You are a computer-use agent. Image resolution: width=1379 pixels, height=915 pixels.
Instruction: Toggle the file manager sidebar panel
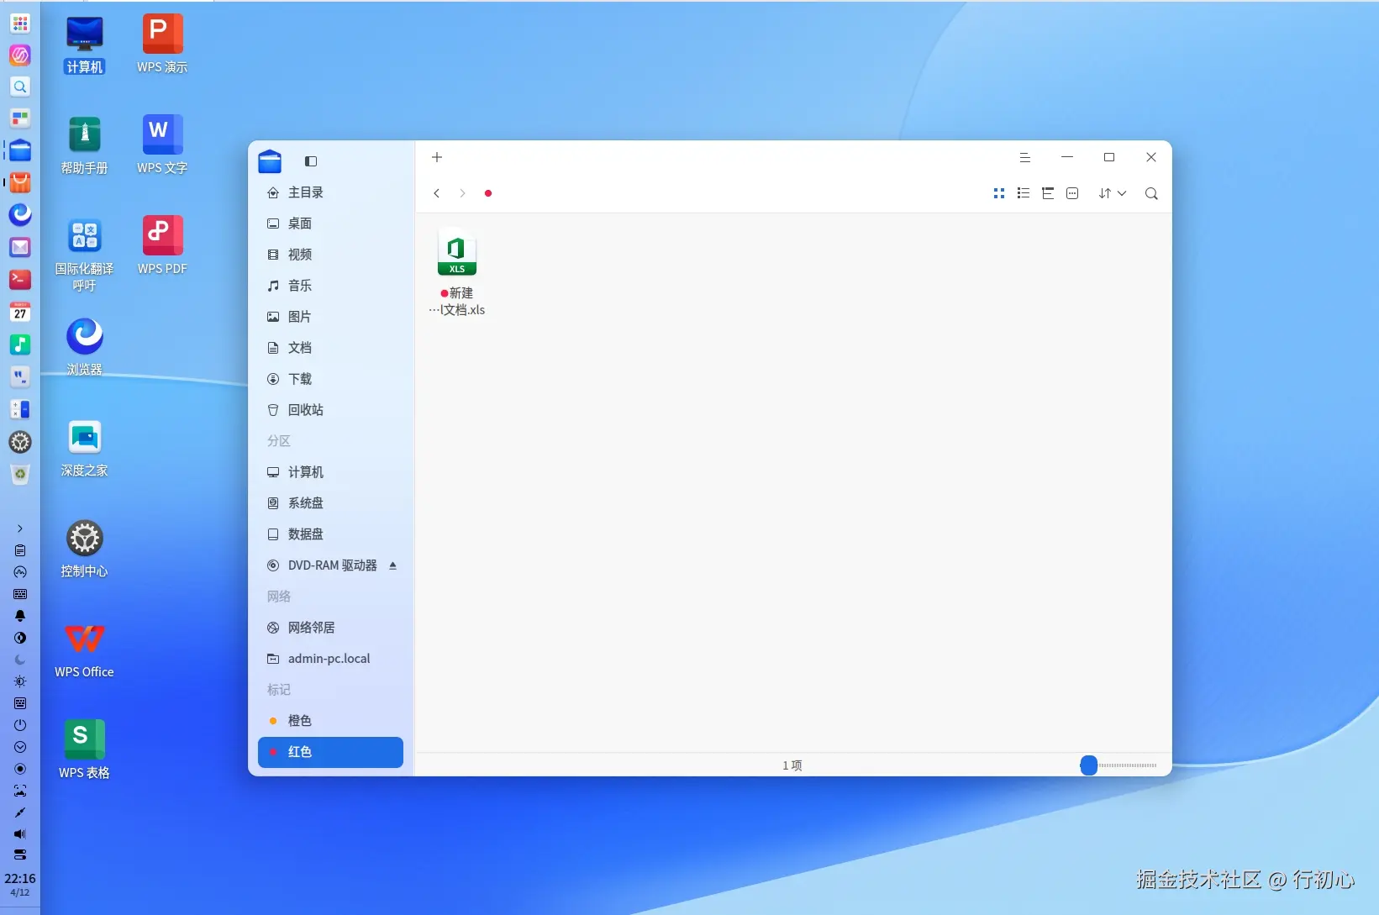tap(311, 161)
